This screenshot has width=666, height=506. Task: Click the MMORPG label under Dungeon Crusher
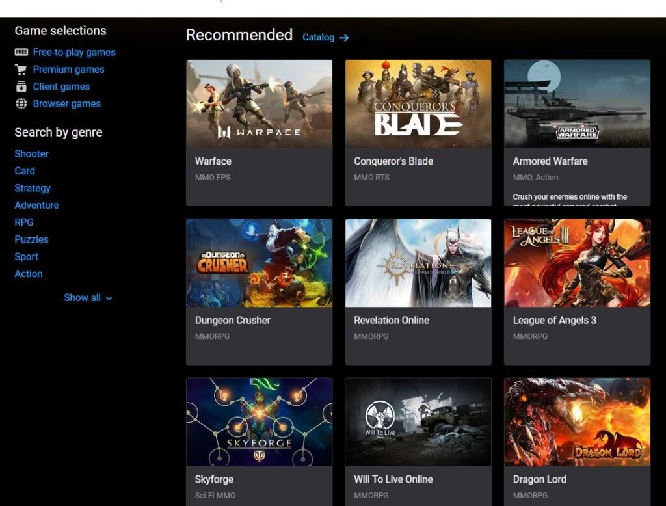coord(213,336)
